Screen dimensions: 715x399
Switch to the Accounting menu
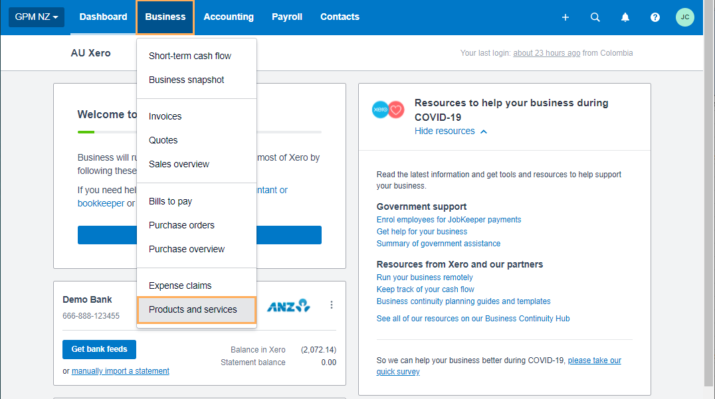tap(229, 17)
